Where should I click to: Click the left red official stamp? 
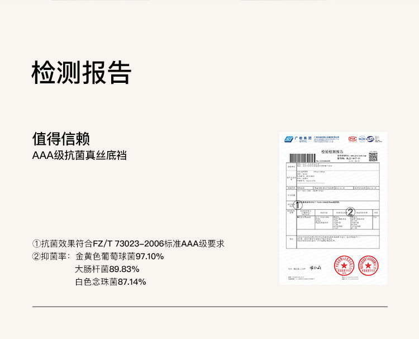click(x=343, y=266)
